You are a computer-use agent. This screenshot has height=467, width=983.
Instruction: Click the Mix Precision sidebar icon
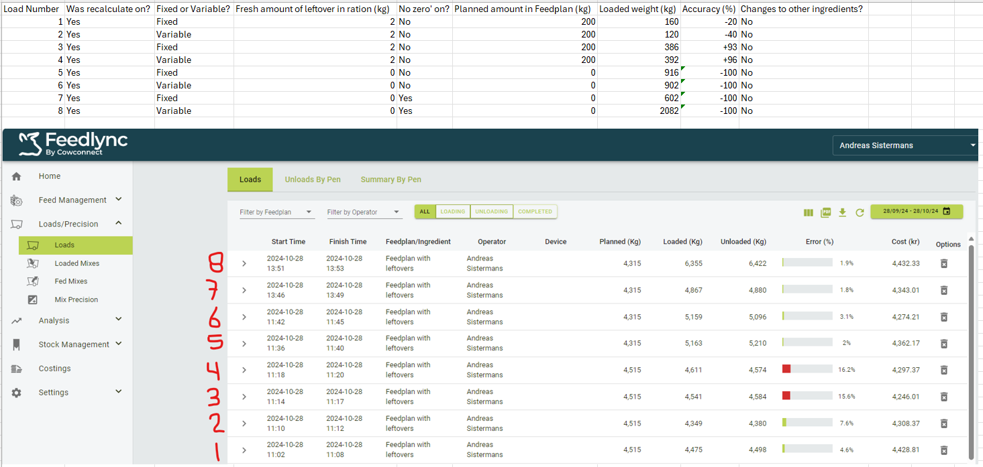(x=32, y=299)
